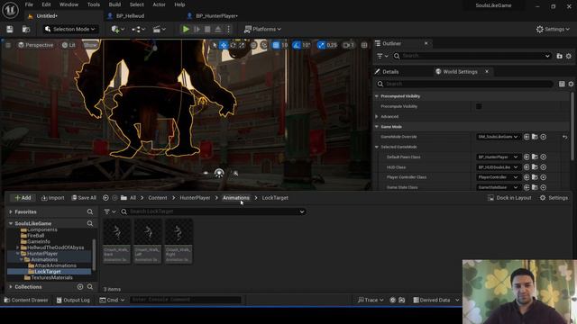Image resolution: width=577 pixels, height=324 pixels.
Task: Open the Selection Mode dropdown
Action: click(x=70, y=29)
